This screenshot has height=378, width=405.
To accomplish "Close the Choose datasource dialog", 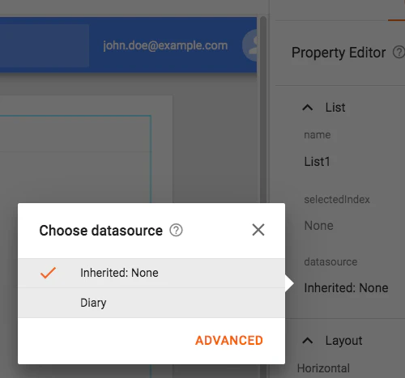I will (258, 230).
